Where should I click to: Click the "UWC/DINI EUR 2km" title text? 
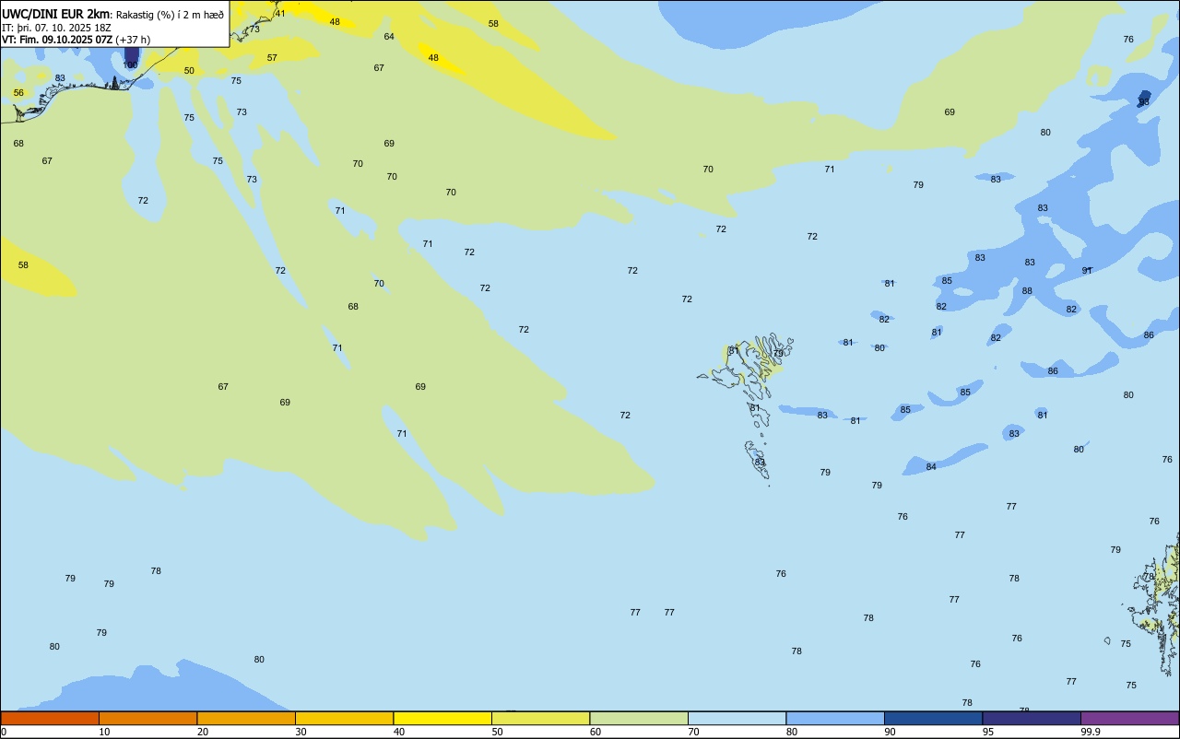point(55,14)
